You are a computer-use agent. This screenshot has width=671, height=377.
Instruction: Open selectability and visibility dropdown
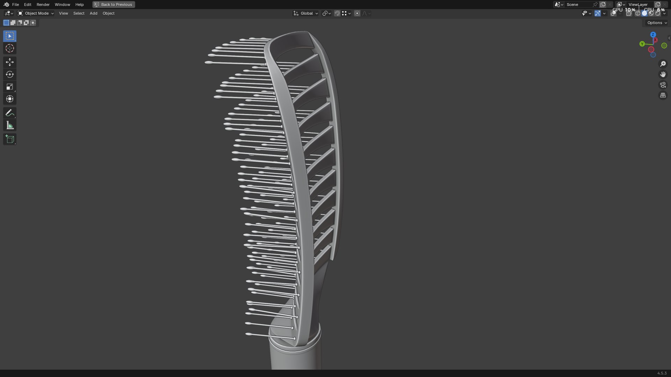[586, 13]
